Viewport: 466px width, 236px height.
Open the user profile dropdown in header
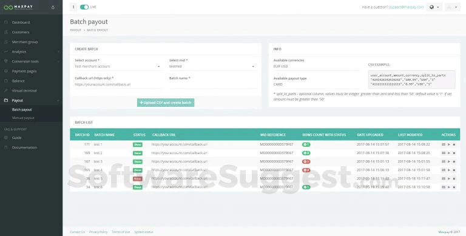point(452,7)
